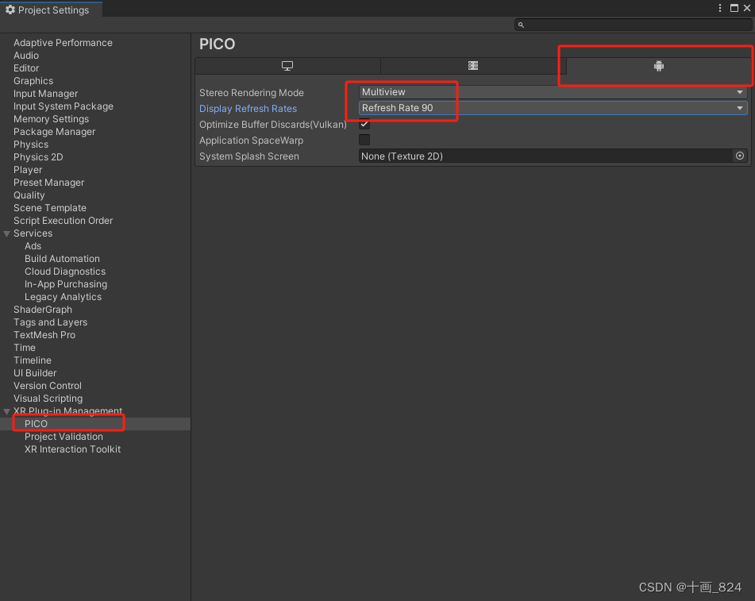Click the System Splash Screen label
This screenshot has height=601, width=755.
tap(249, 156)
